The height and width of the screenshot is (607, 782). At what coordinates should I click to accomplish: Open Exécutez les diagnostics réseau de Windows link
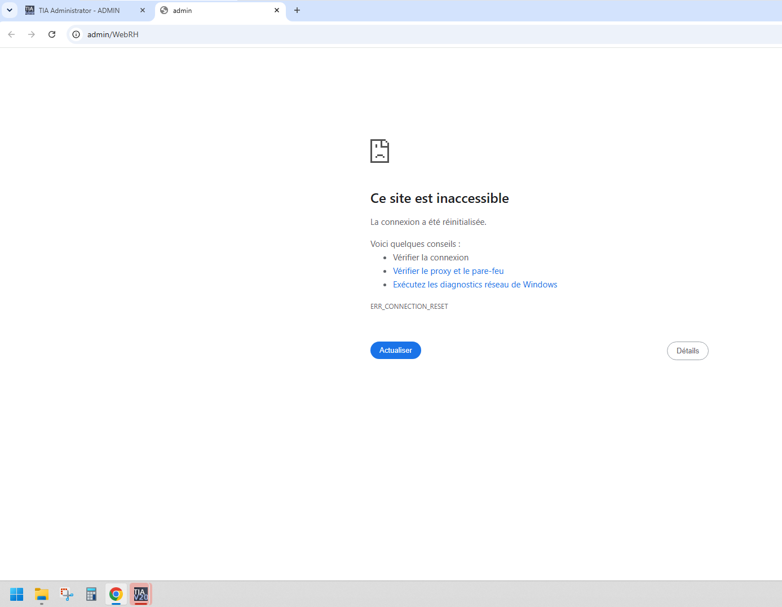475,285
